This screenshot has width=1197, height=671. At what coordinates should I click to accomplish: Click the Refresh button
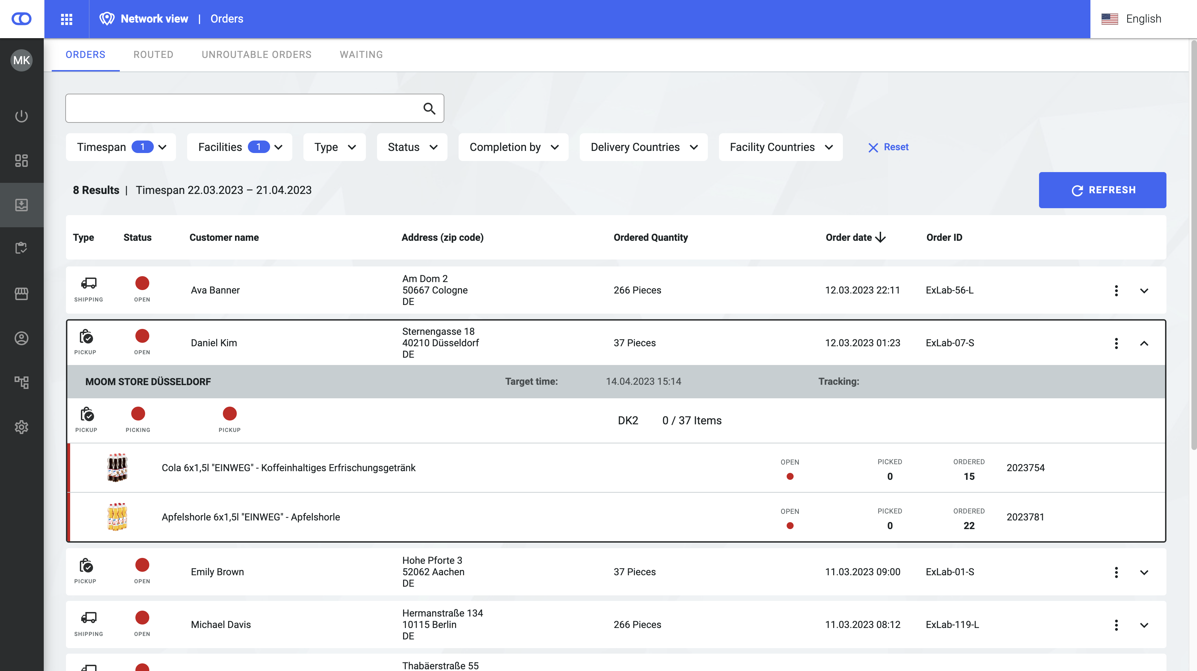coord(1102,190)
